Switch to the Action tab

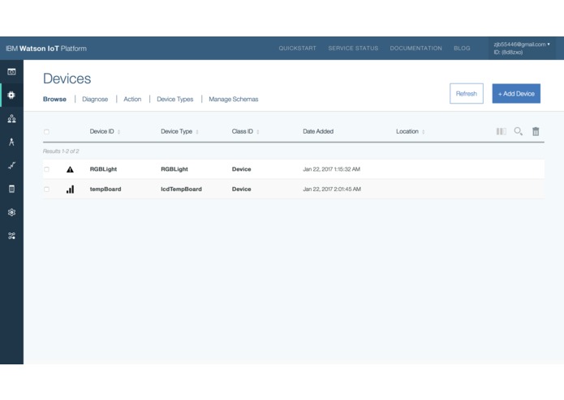132,99
